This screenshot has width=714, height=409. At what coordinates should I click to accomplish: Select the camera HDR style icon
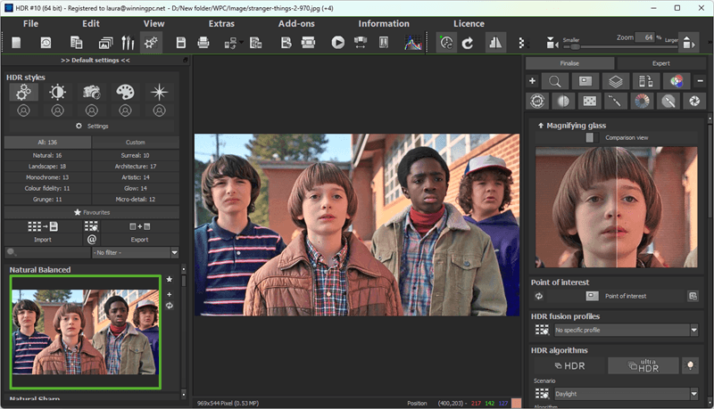92,93
